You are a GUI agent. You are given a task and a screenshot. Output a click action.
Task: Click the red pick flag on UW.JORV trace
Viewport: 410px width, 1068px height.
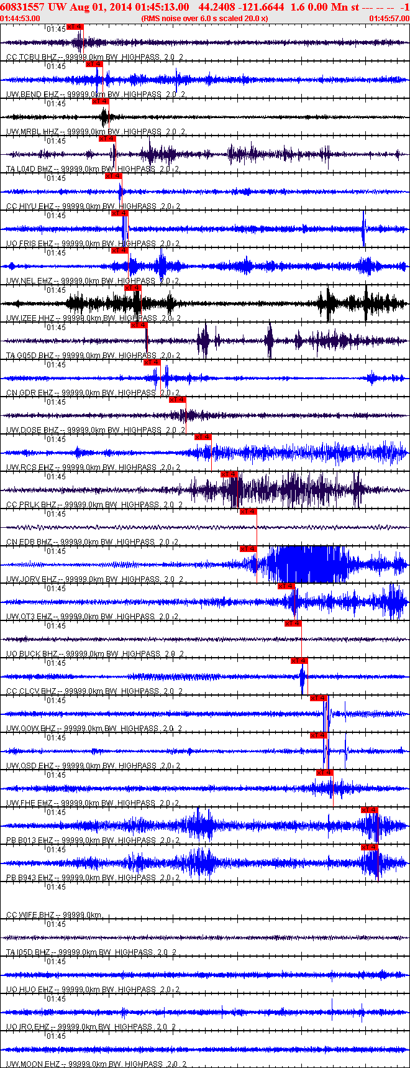(248, 549)
